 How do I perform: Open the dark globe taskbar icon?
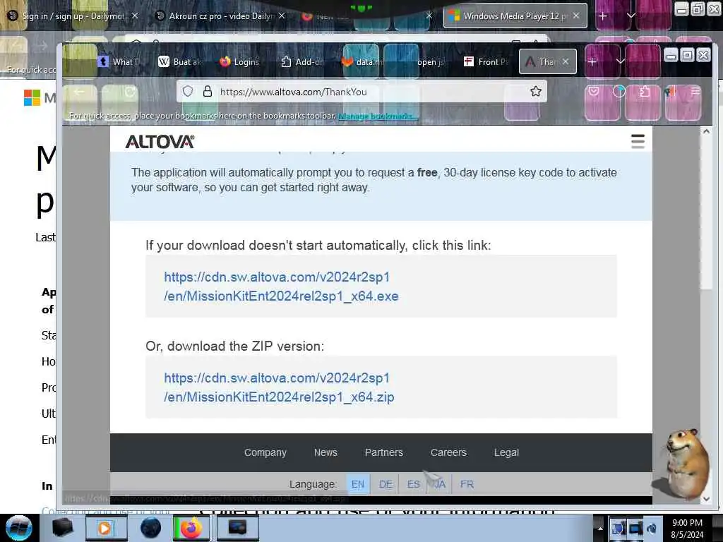[x=150, y=528]
